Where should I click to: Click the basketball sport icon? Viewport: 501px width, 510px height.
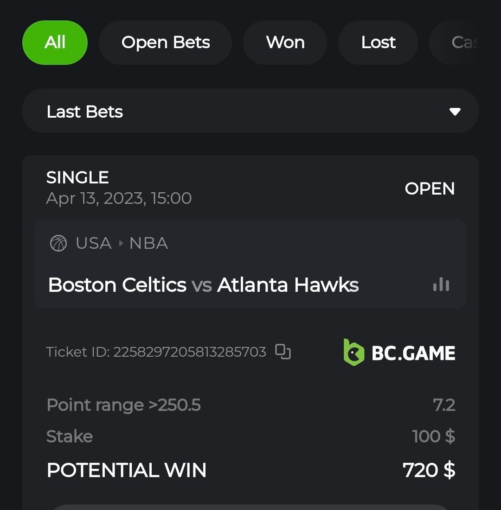[x=58, y=243]
